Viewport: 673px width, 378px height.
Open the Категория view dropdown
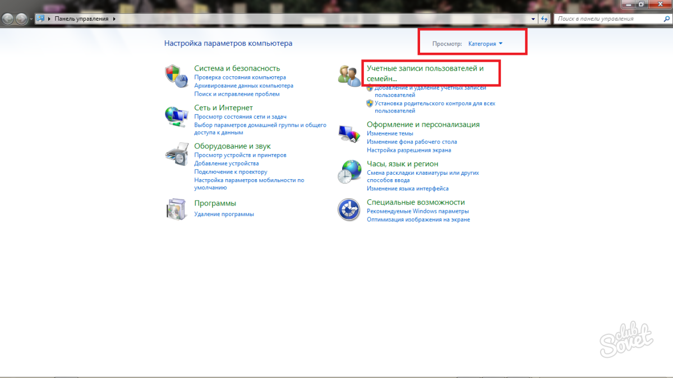point(485,44)
